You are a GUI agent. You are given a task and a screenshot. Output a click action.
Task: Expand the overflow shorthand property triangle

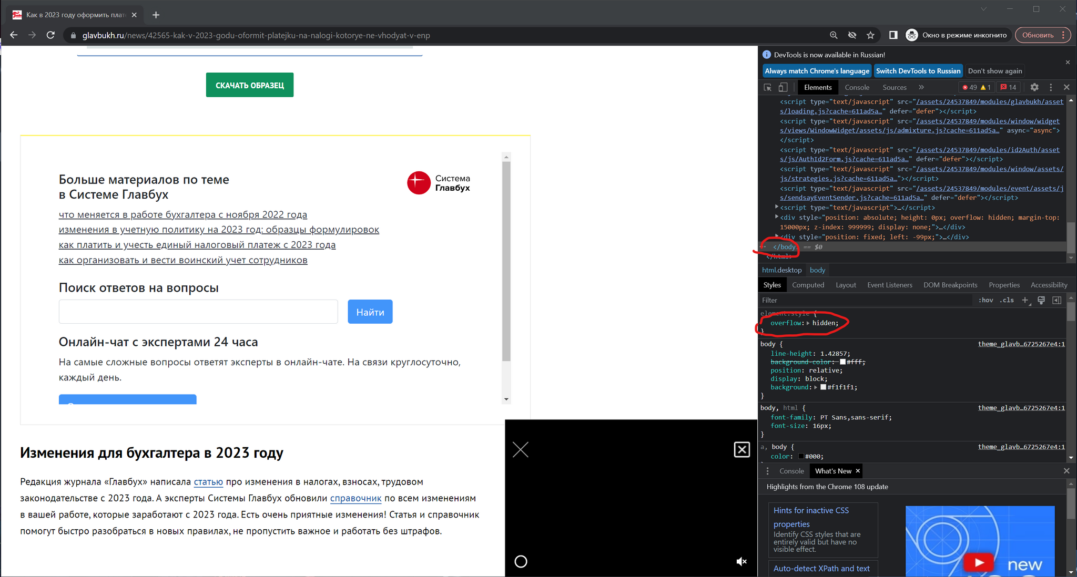click(808, 323)
